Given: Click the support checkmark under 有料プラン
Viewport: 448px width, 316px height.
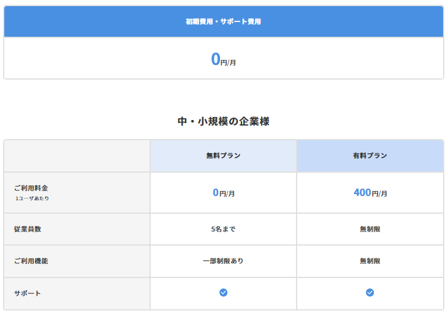Looking at the screenshot, I should point(370,293).
